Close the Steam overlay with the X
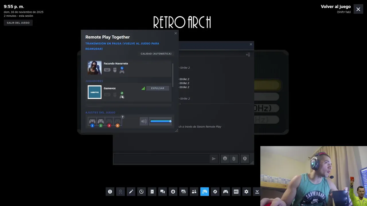Screen dimensions: 367x206 point(358,9)
